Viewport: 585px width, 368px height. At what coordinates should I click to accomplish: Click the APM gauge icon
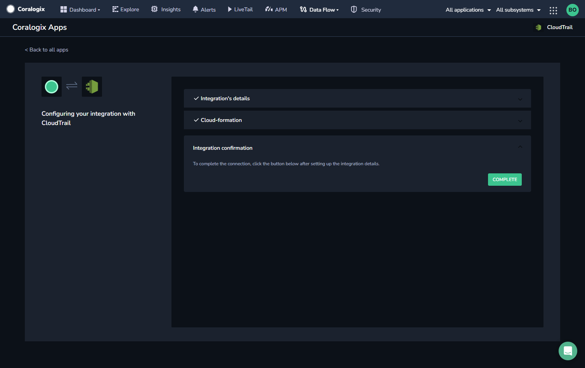coord(269,9)
